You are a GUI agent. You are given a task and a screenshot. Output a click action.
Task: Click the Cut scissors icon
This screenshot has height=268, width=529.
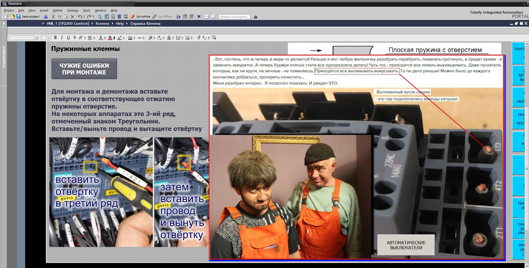pyautogui.click(x=53, y=17)
